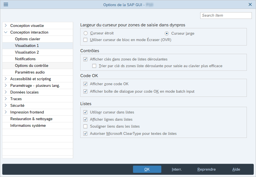
Task: Expand the Données locales node
Action: click(6, 92)
